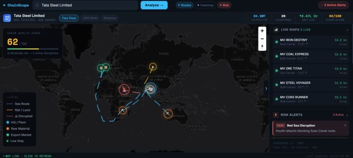Click the company search input field
This screenshot has width=353, height=158.
(x=85, y=5)
